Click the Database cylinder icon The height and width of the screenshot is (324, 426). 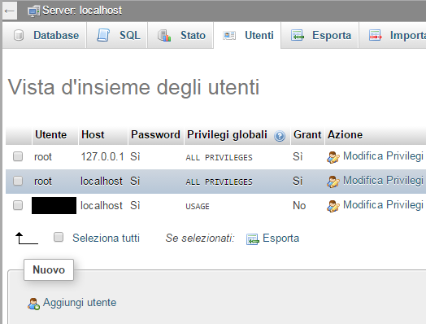(19, 35)
